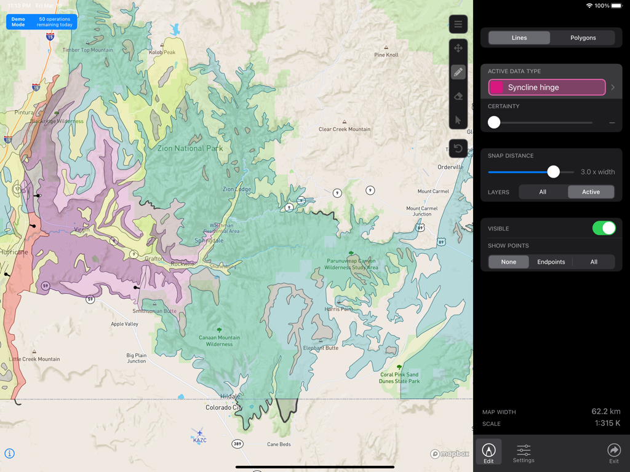This screenshot has width=630, height=472.
Task: Select the Lines tab
Action: [x=519, y=37]
